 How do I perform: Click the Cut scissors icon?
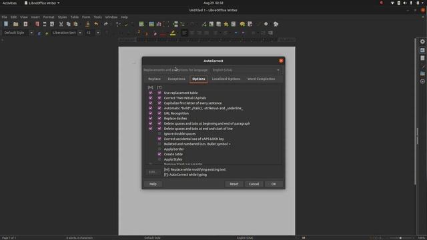click(x=61, y=24)
